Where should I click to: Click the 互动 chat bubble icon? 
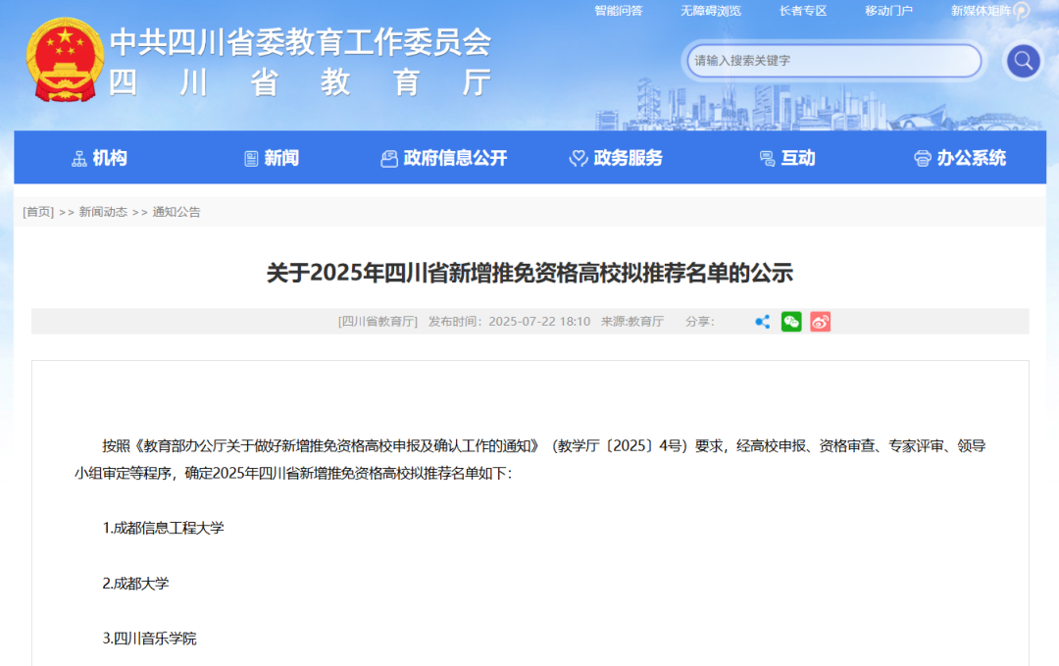767,159
